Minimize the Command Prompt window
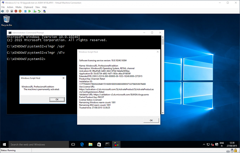The width and height of the screenshot is (240, 153). [x=144, y=33]
